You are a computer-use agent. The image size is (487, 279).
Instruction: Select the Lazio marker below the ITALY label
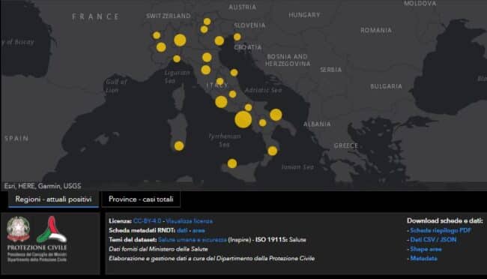(221, 102)
